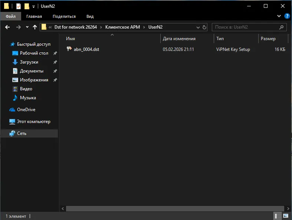The width and height of the screenshot is (292, 220).
Task: Open Properties from quick access toolbar
Action: (19, 6)
